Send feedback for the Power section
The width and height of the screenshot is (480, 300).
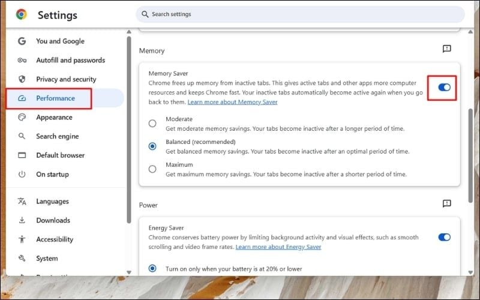(x=446, y=203)
